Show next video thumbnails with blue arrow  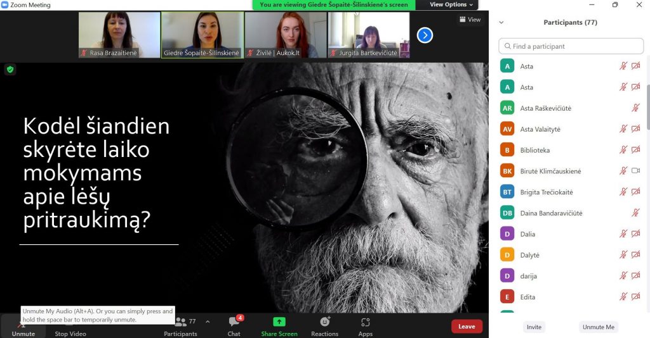[425, 35]
